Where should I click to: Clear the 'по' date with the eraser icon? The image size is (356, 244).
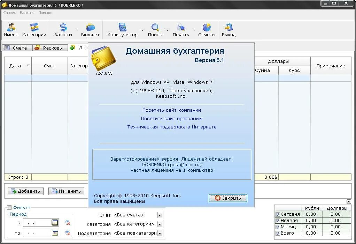[x=68, y=233]
